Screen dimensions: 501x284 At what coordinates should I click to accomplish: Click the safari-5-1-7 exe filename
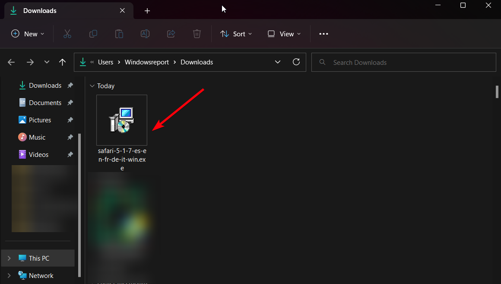point(122,159)
